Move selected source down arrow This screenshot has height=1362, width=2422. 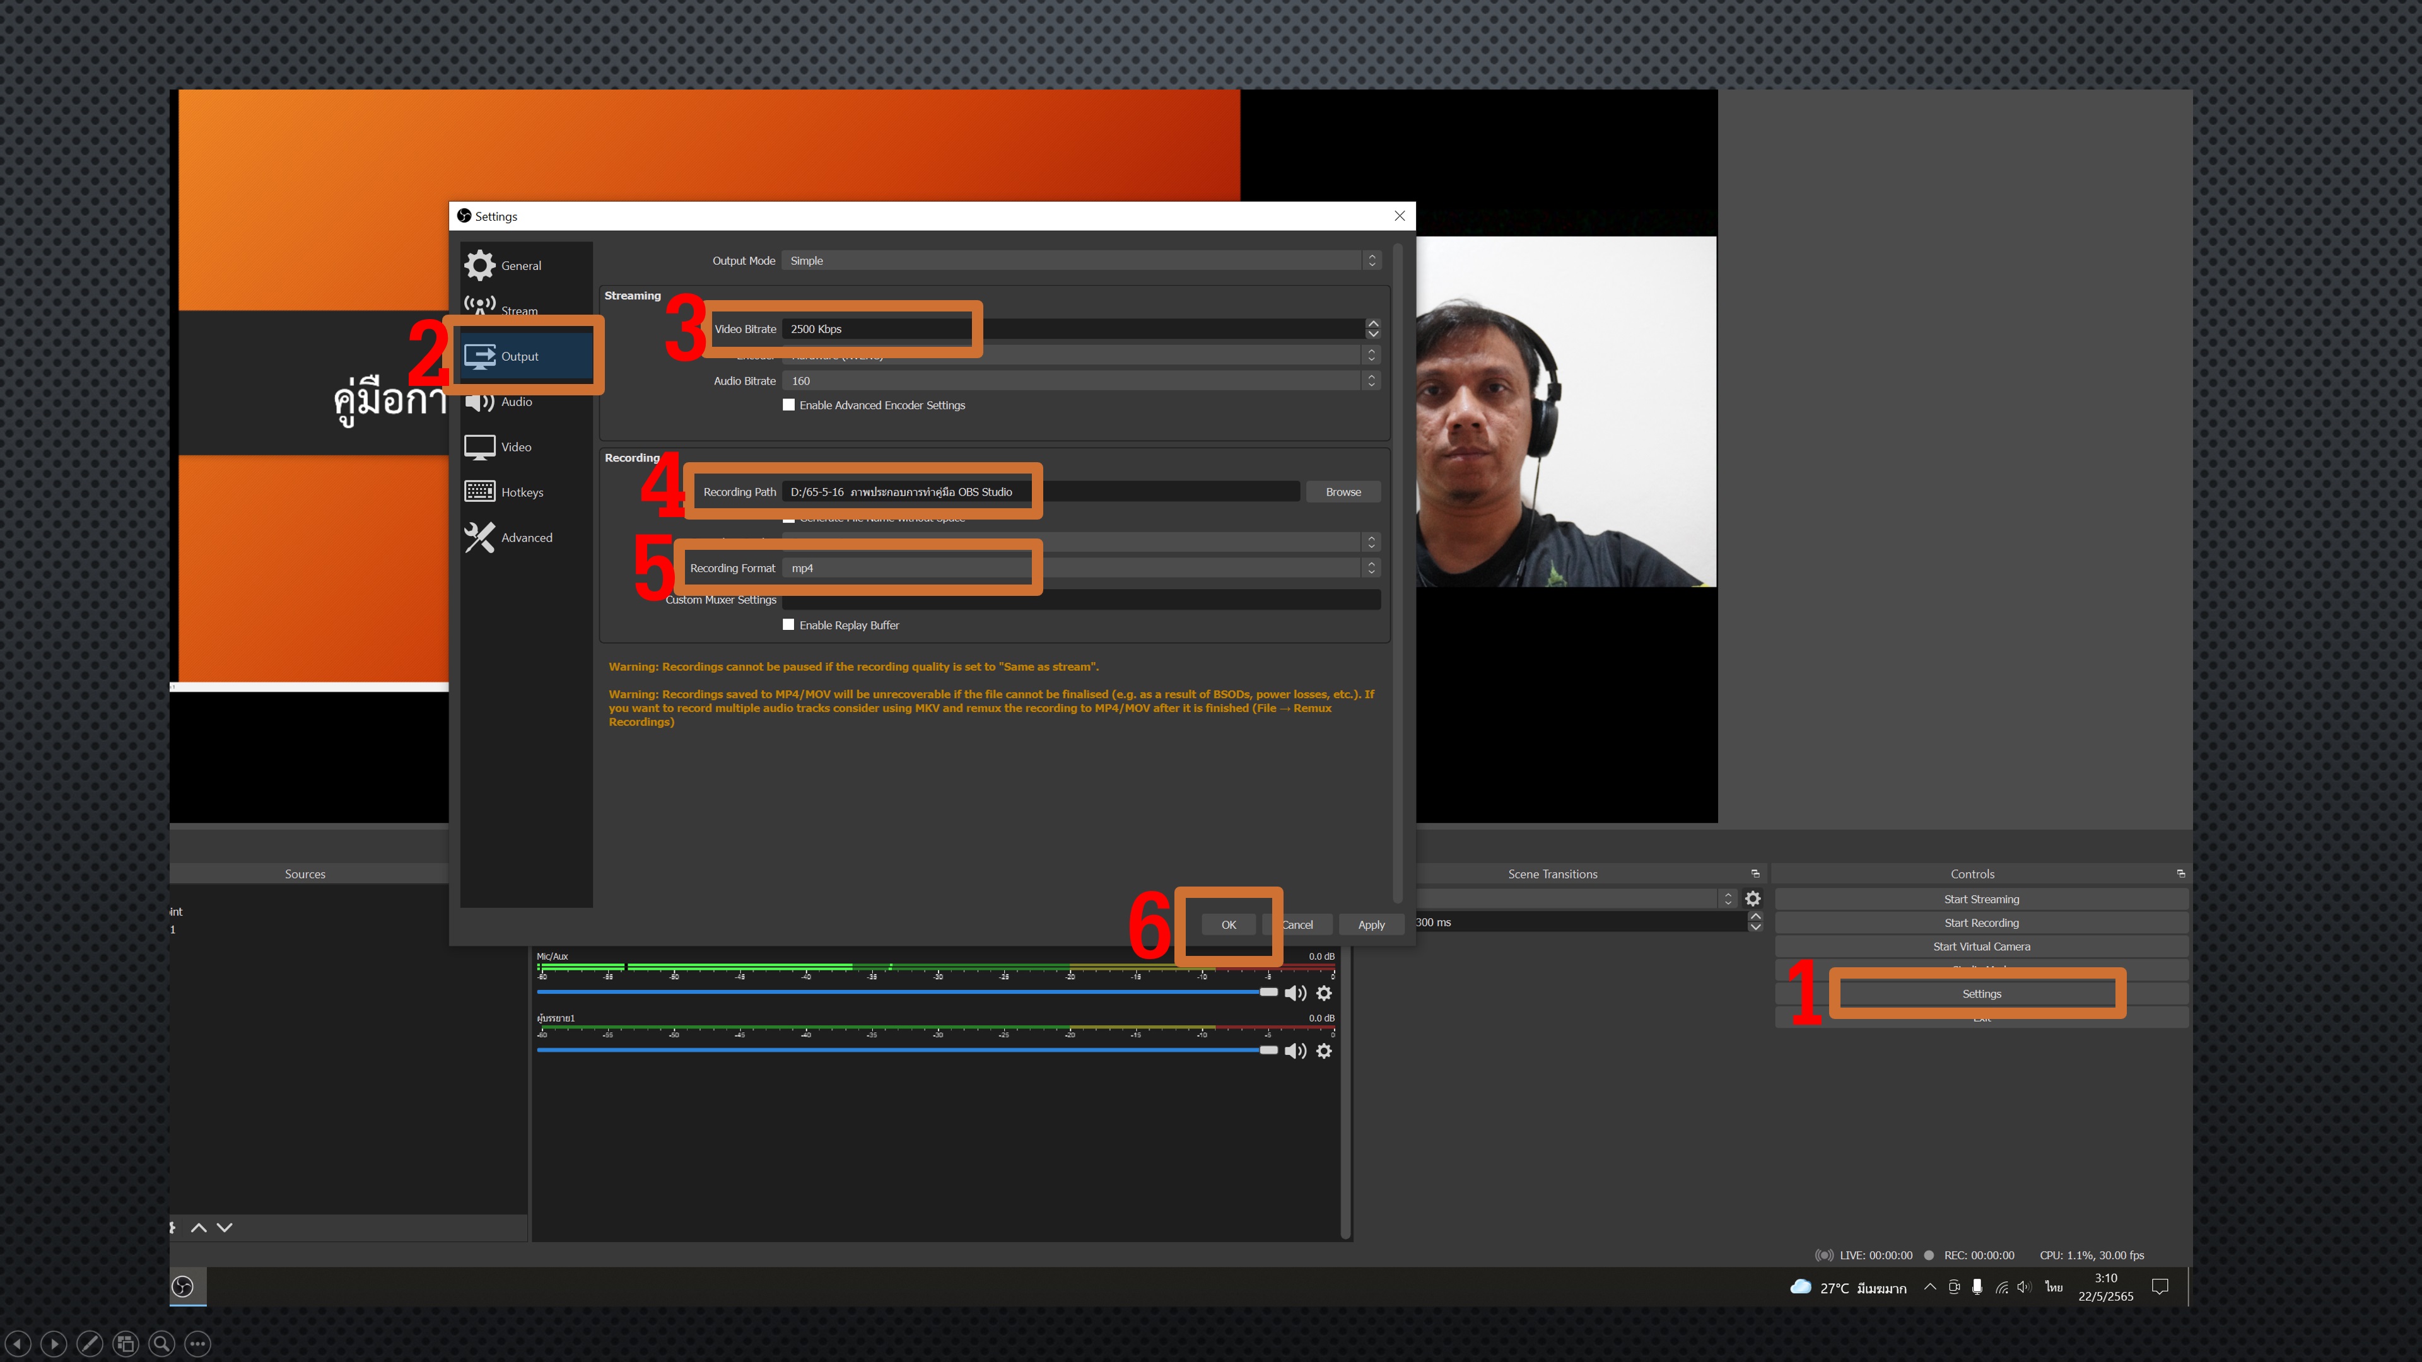225,1228
